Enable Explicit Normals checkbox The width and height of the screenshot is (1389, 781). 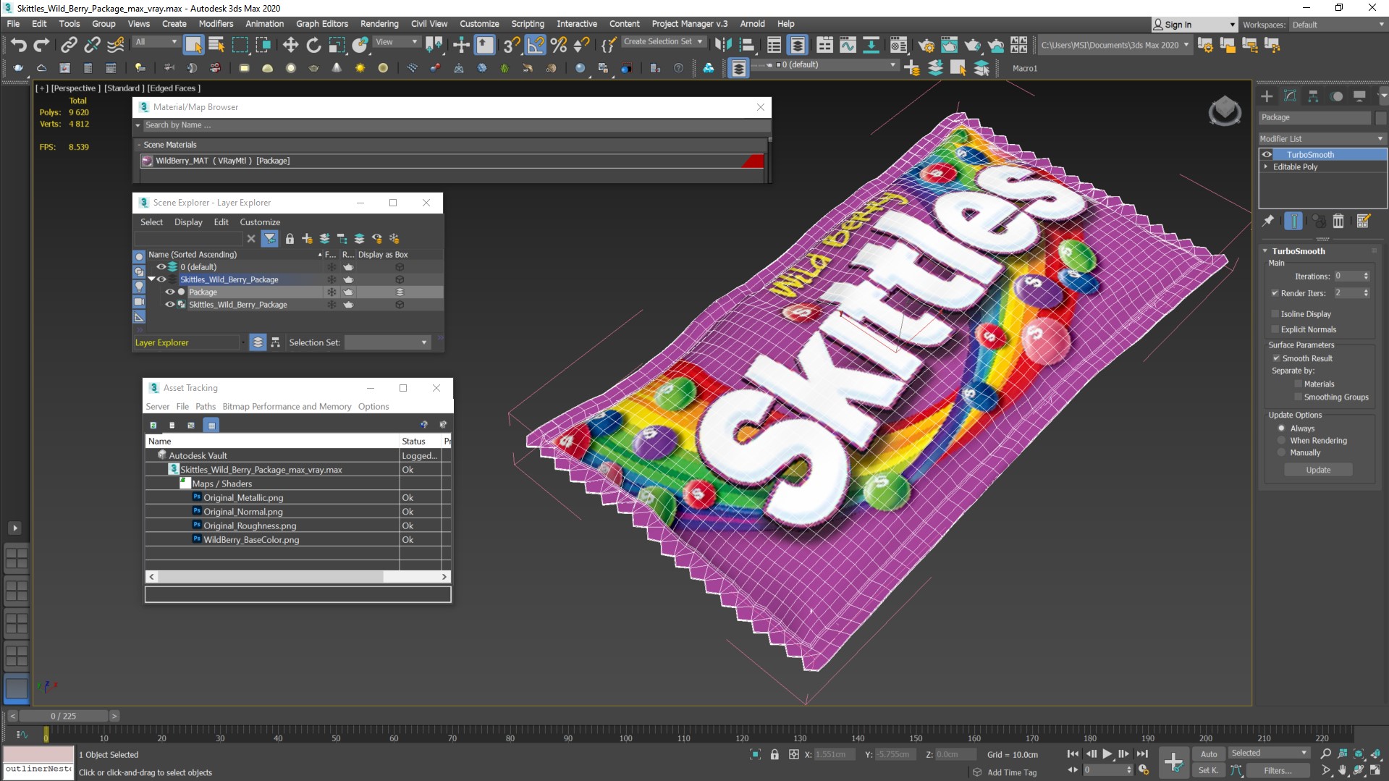pyautogui.click(x=1275, y=329)
